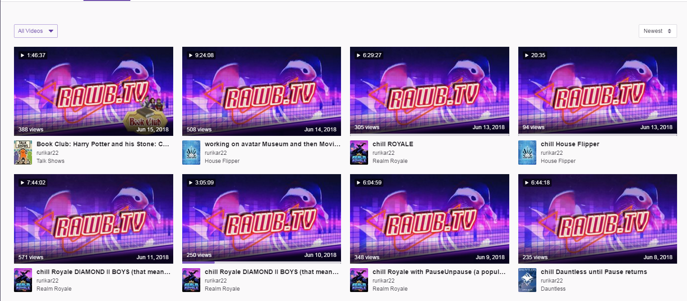Click rurikar22 under the chill ROYALE video
Image resolution: width=687 pixels, height=301 pixels.
(383, 153)
